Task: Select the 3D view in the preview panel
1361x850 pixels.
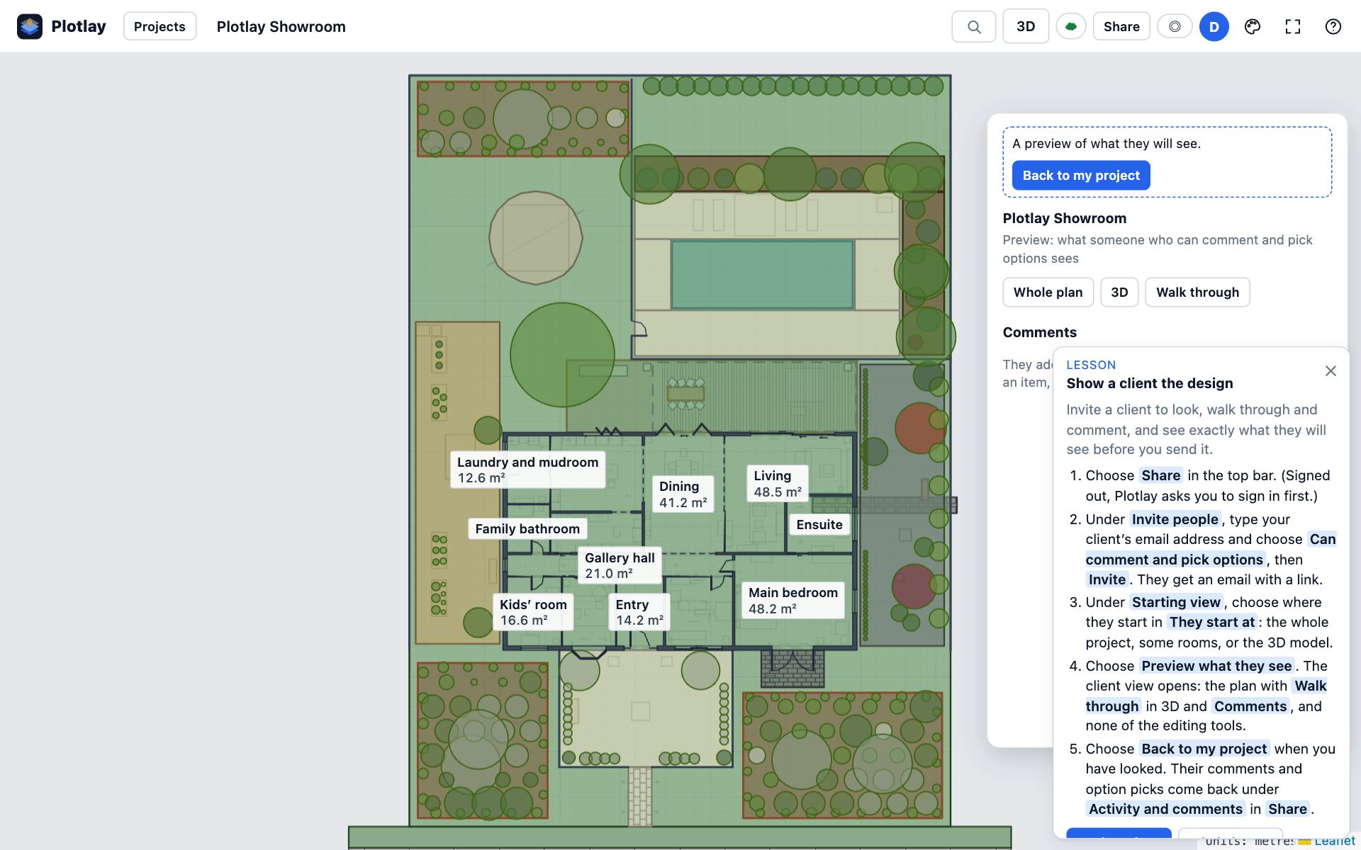Action: [x=1119, y=293]
